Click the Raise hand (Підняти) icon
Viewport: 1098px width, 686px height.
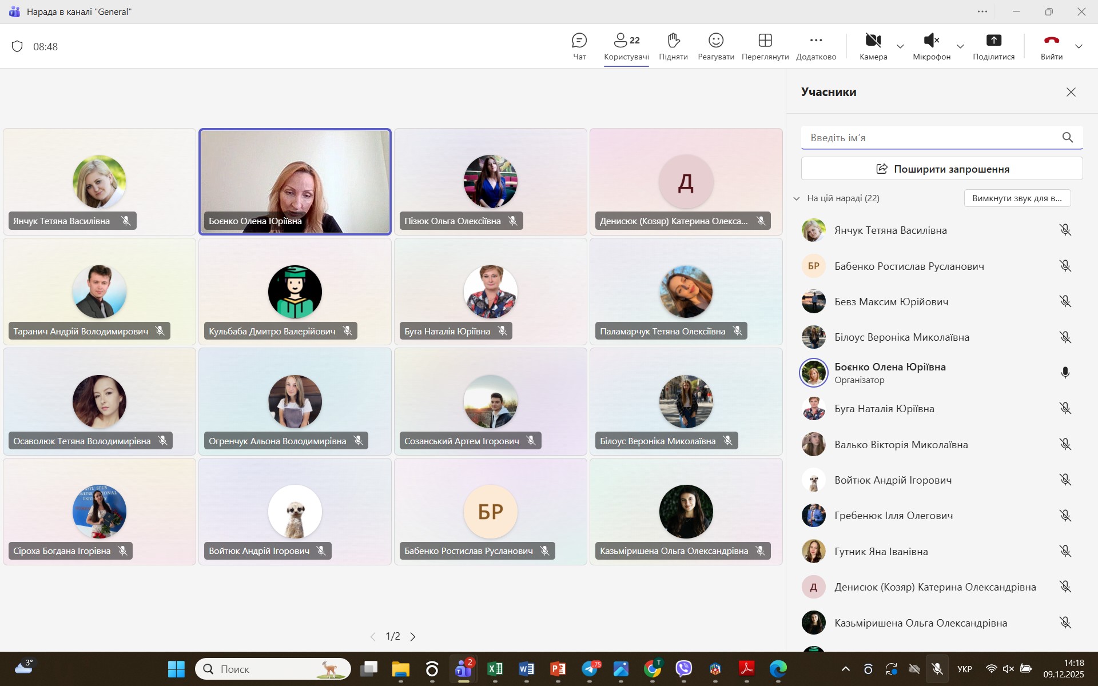(x=673, y=41)
